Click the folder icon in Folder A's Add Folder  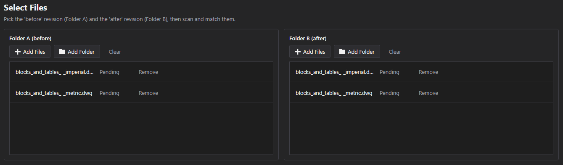point(62,52)
